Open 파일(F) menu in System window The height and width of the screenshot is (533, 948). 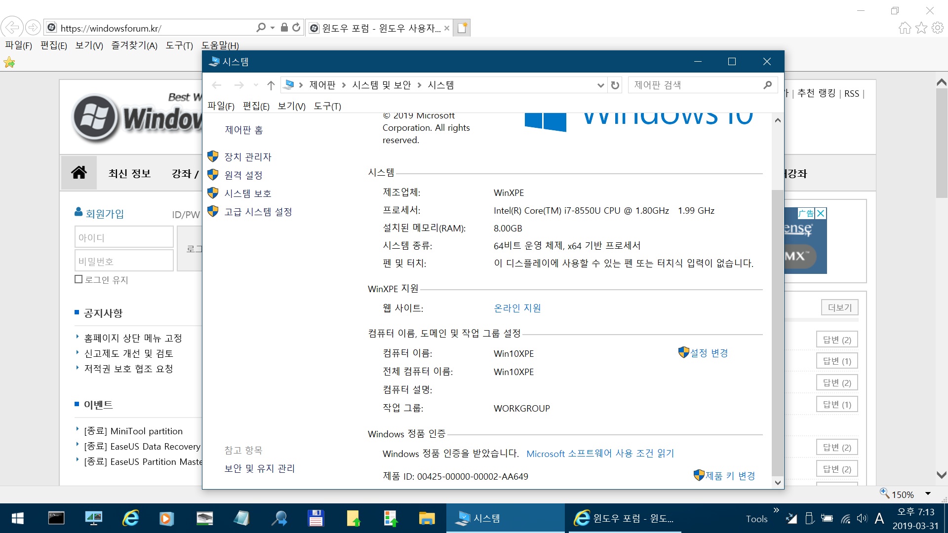coord(221,106)
